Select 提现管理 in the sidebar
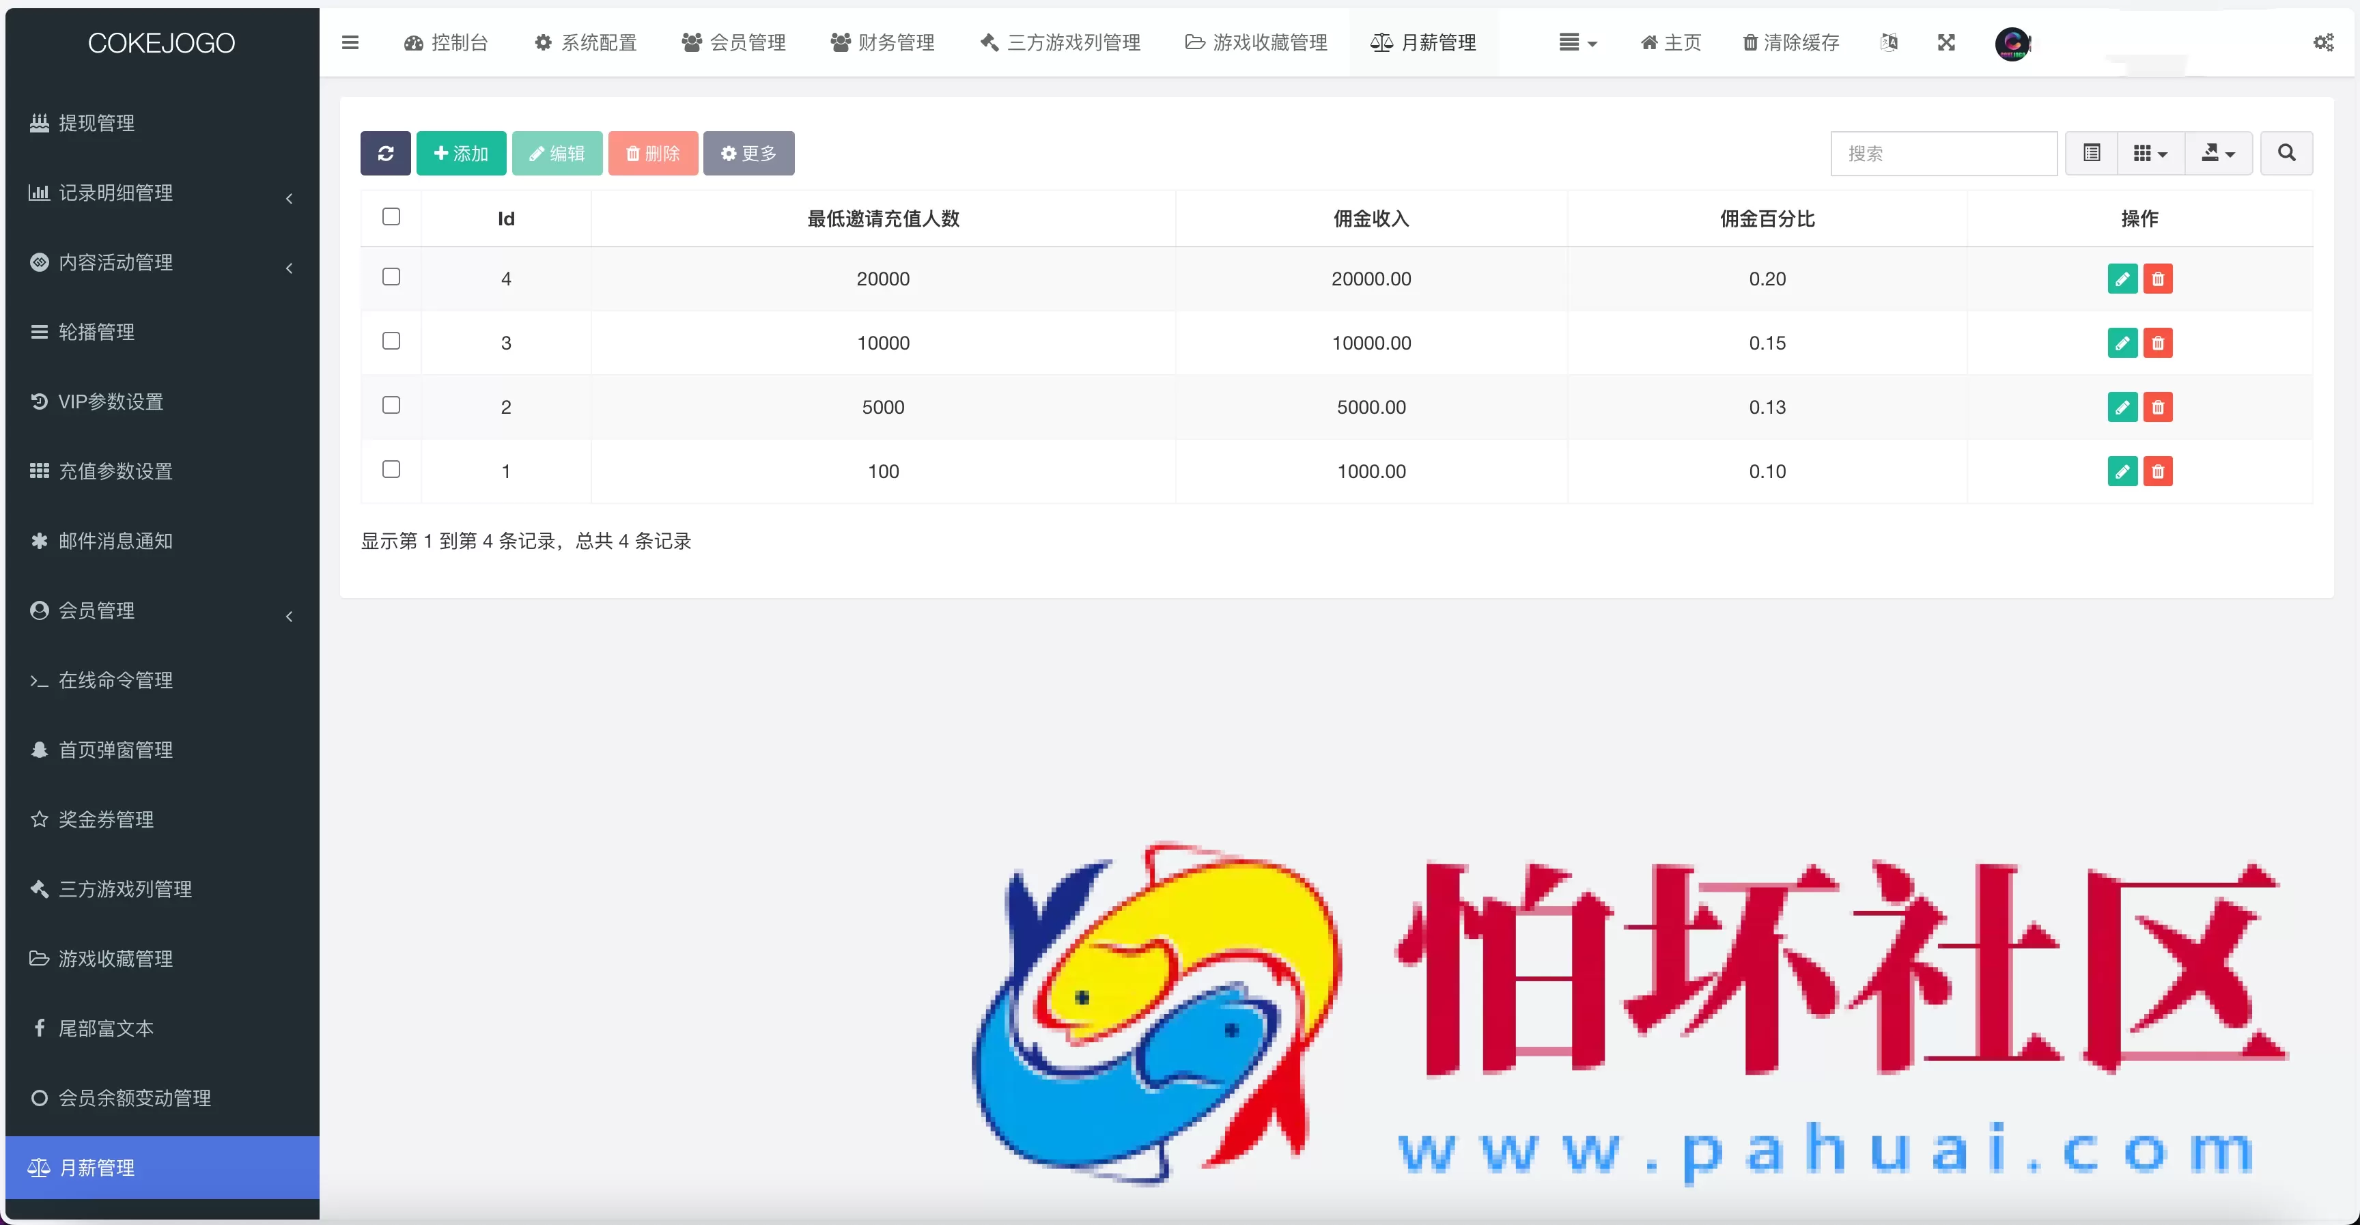The width and height of the screenshot is (2360, 1225). point(97,123)
